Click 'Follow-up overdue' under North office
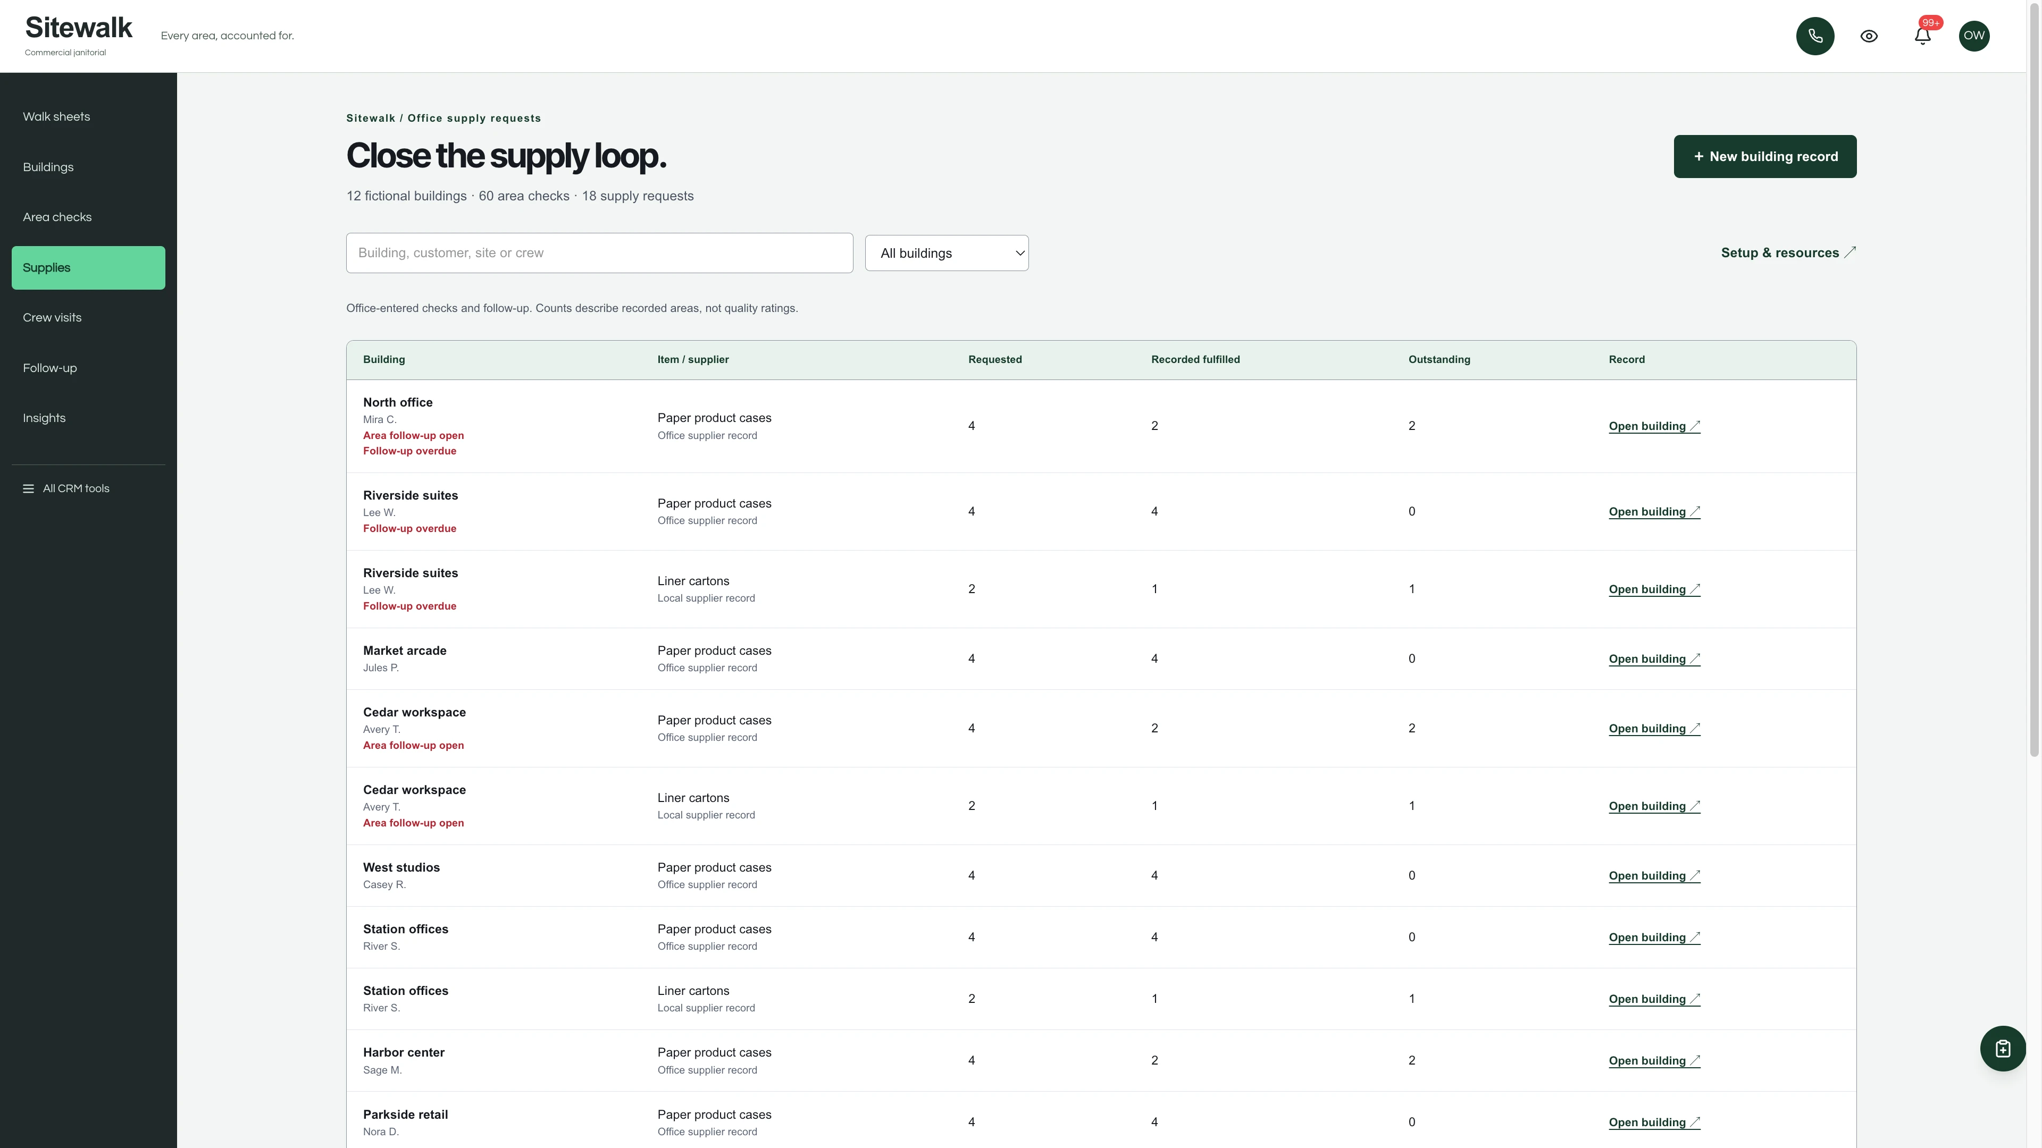The image size is (2042, 1148). [410, 451]
